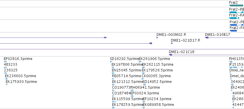Viewport: 244px width, 109px height.
Task: Open the EK115509.5prime EST label
Action: 127,99
